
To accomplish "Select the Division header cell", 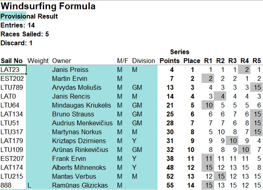I will (143, 61).
